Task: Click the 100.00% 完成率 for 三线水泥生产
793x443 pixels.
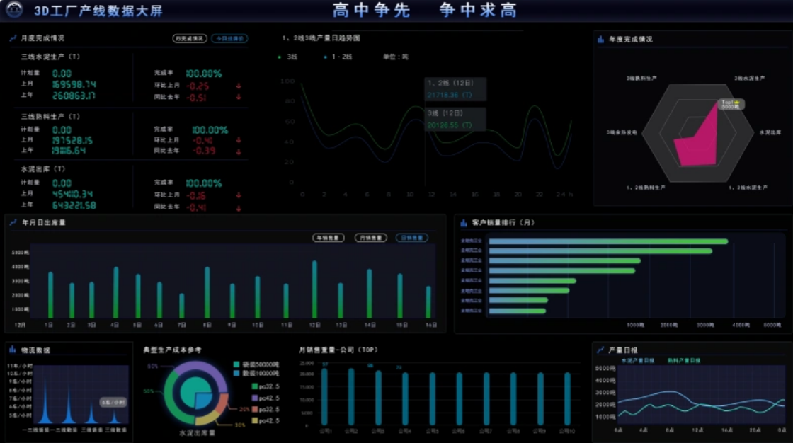Action: coord(203,74)
